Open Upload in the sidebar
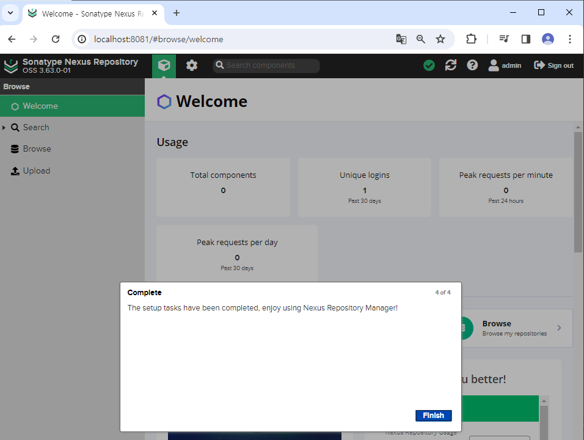Screen dimensions: 584x440 (36, 170)
